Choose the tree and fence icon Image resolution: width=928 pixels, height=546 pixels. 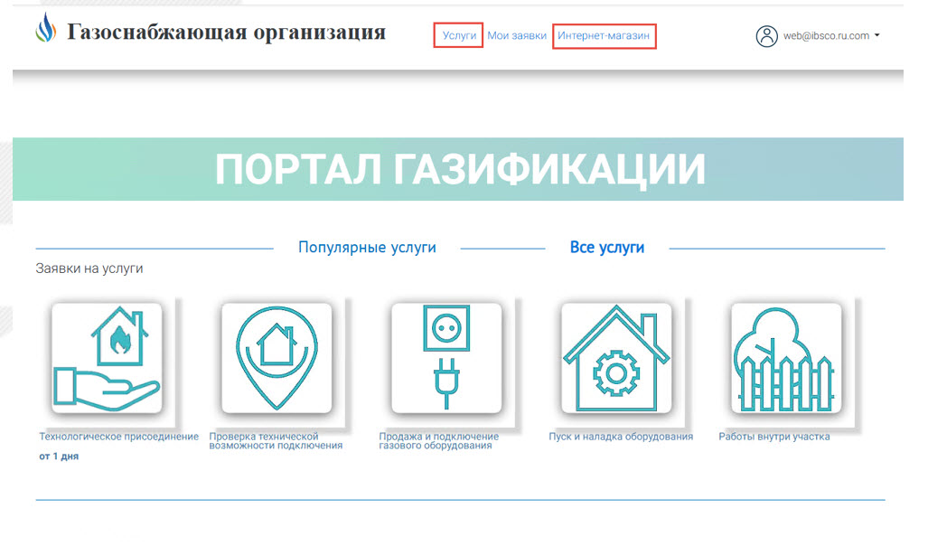(786, 358)
